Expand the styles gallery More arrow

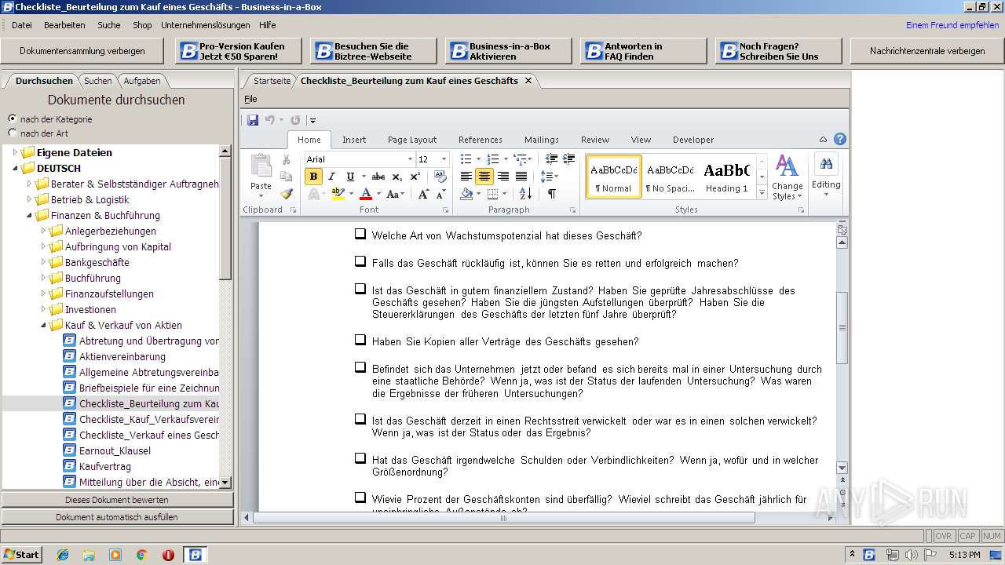point(761,194)
